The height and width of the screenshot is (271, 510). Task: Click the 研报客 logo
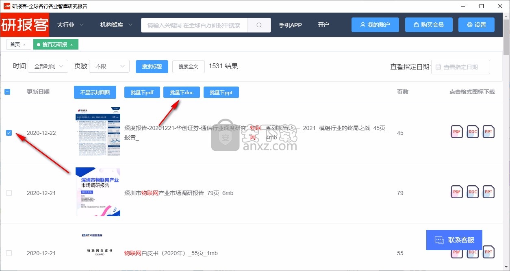click(24, 25)
